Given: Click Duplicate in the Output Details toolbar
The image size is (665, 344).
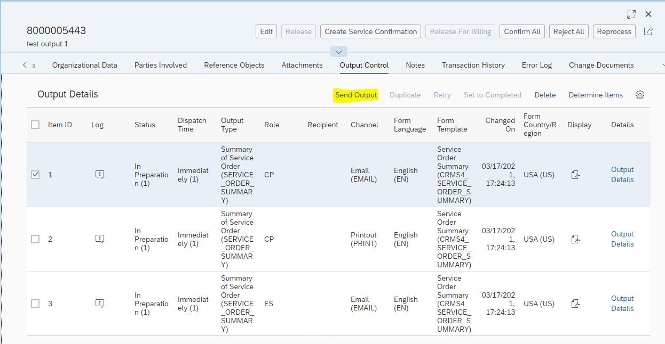Looking at the screenshot, I should pos(405,95).
